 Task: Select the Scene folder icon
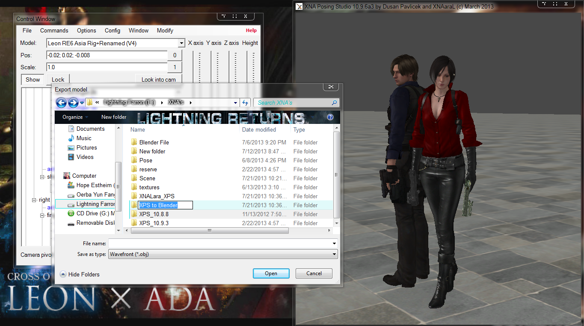click(134, 178)
